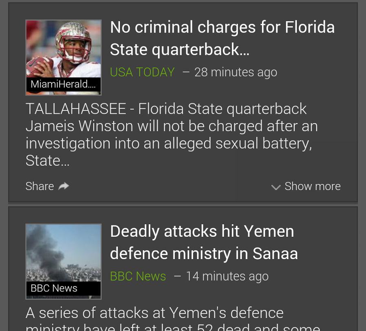
Task: Tap the black BBC News thumbnail caption
Action: pos(54,288)
